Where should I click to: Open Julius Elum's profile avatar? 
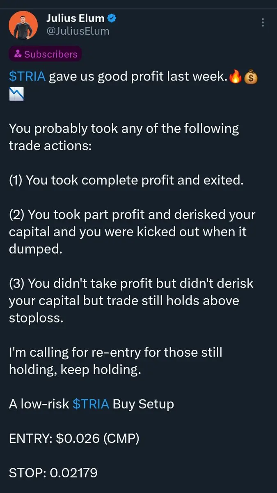(x=23, y=24)
